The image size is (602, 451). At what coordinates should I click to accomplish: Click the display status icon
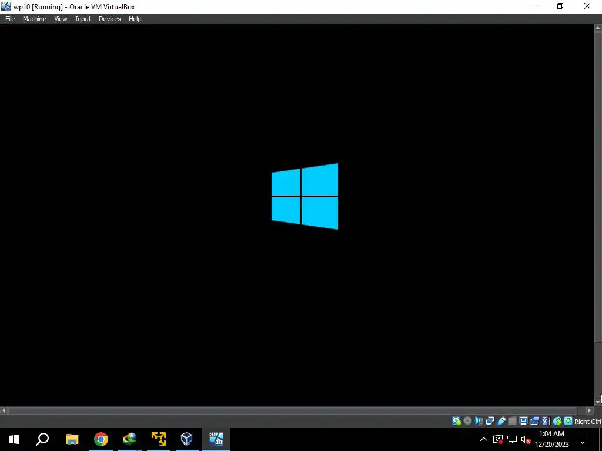tap(523, 421)
